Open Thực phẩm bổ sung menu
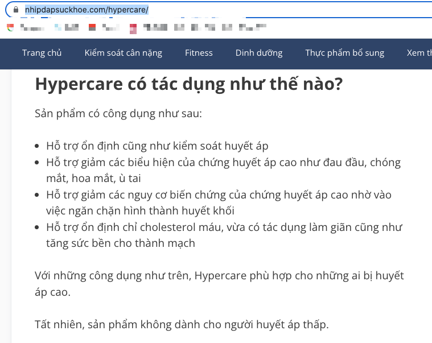This screenshot has height=343, width=432. click(x=345, y=53)
